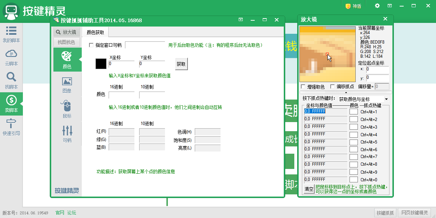Click the 获取 button

click(181, 64)
